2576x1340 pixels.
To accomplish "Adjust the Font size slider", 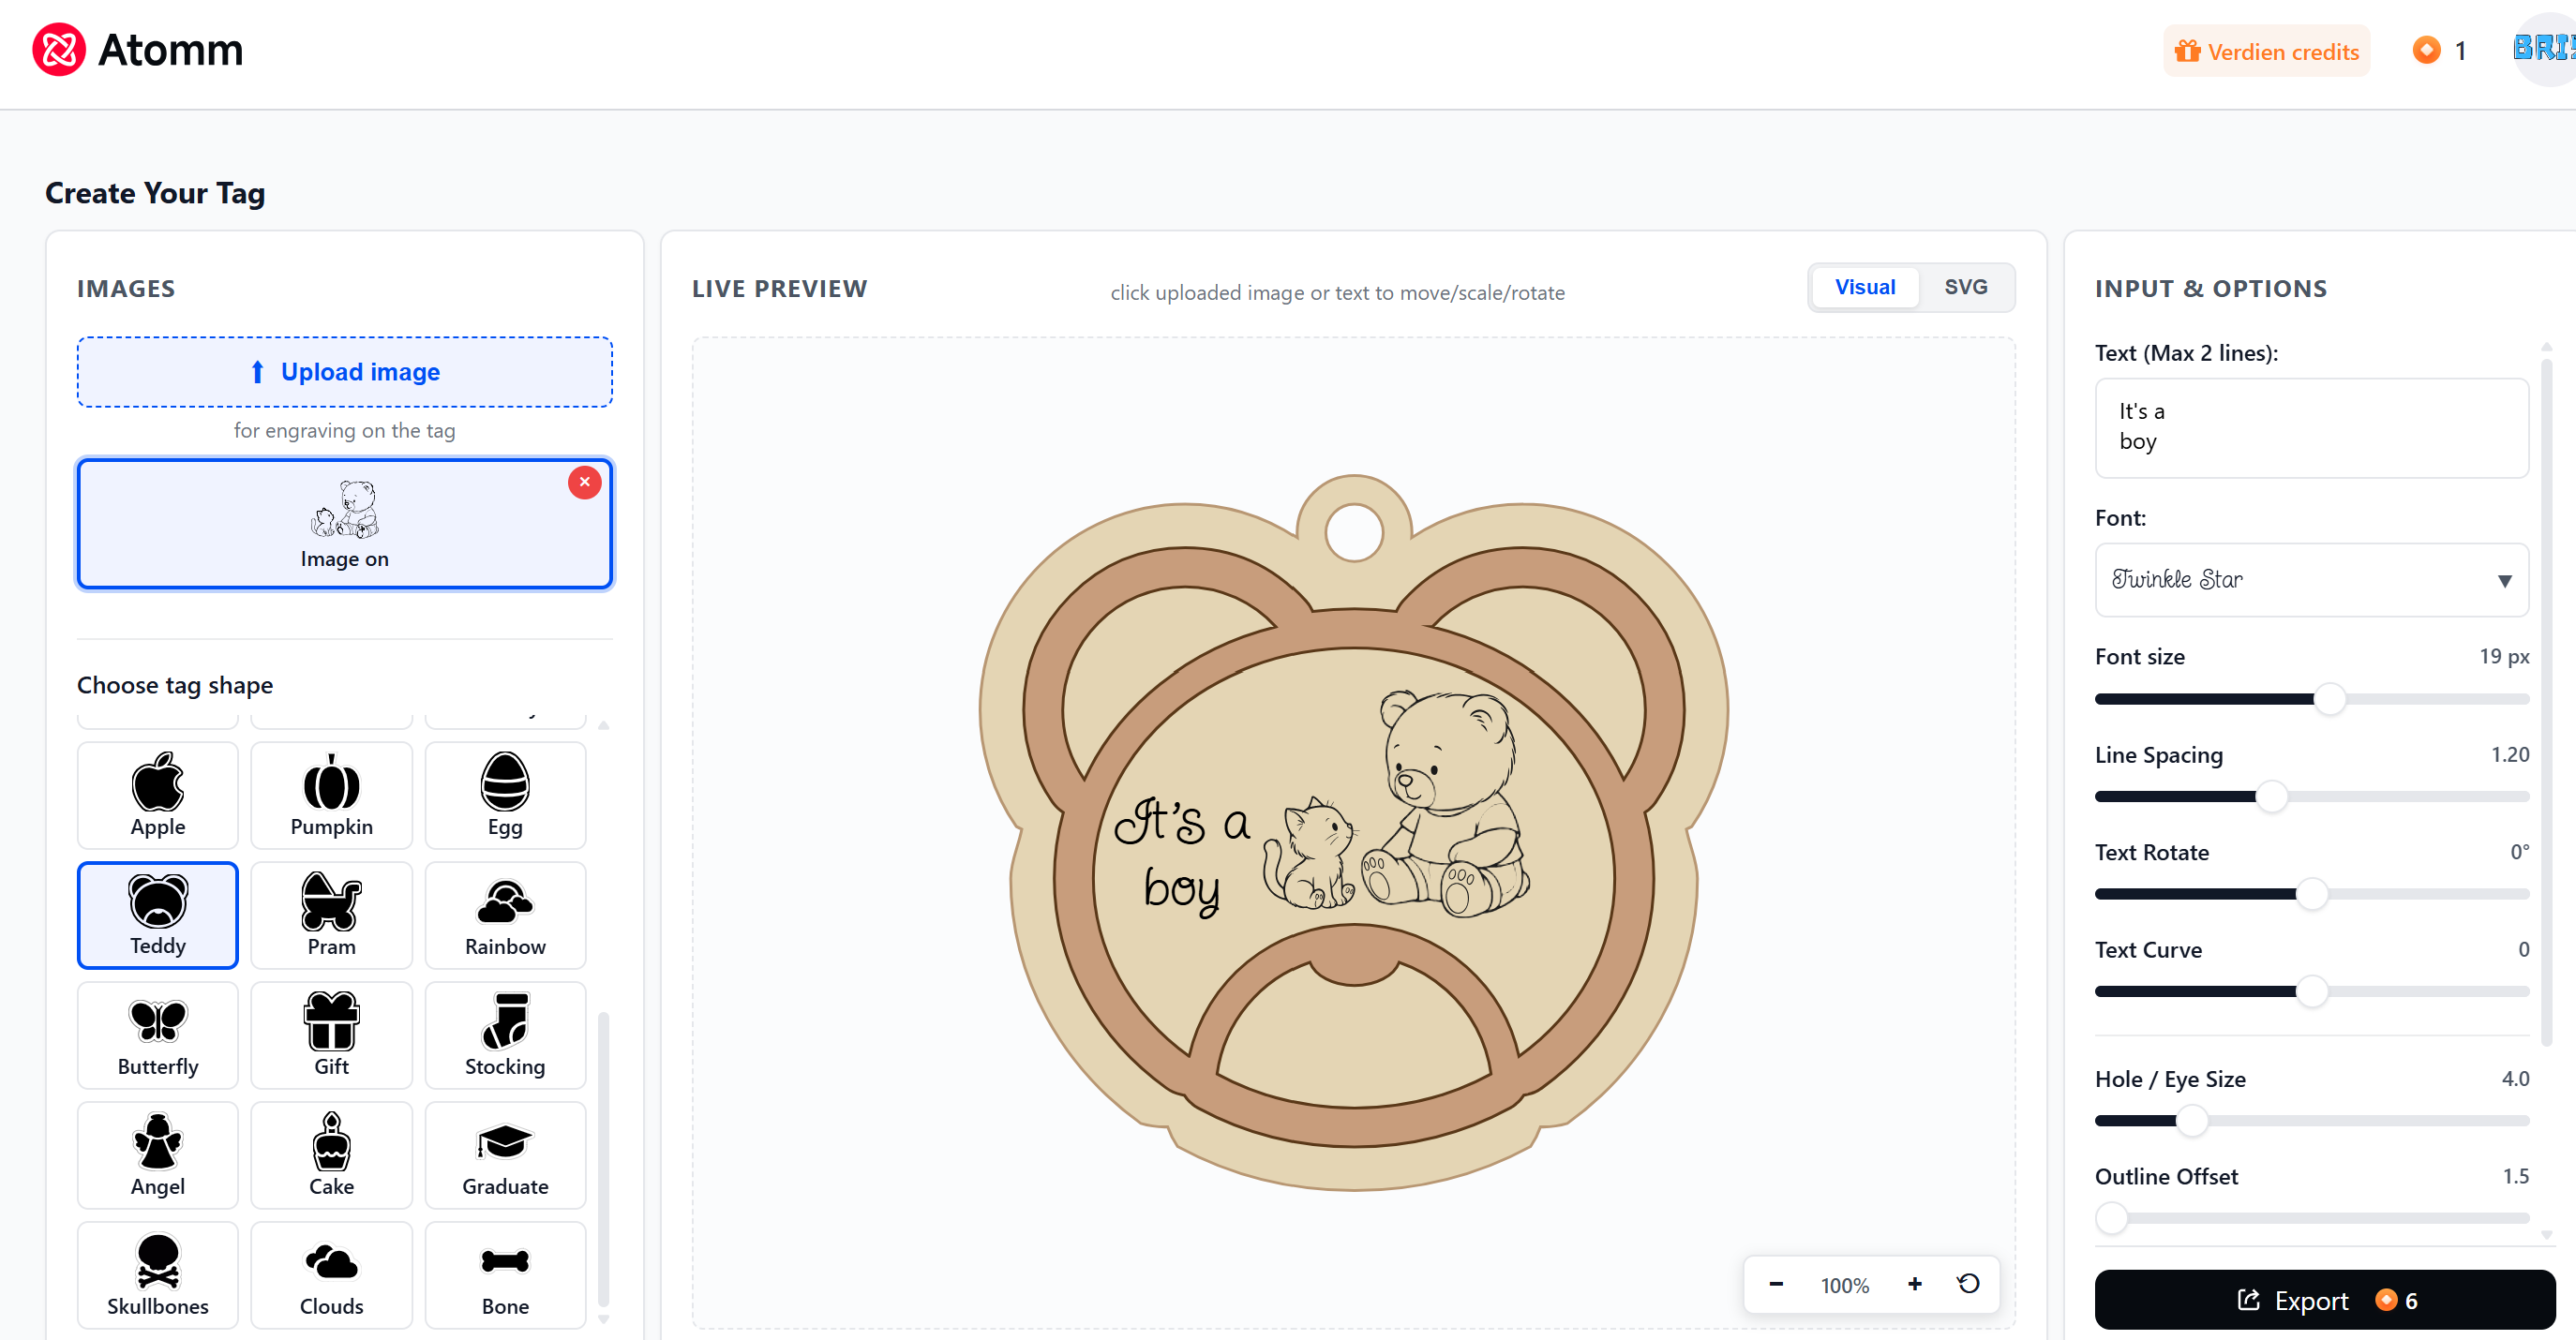I will [2311, 699].
